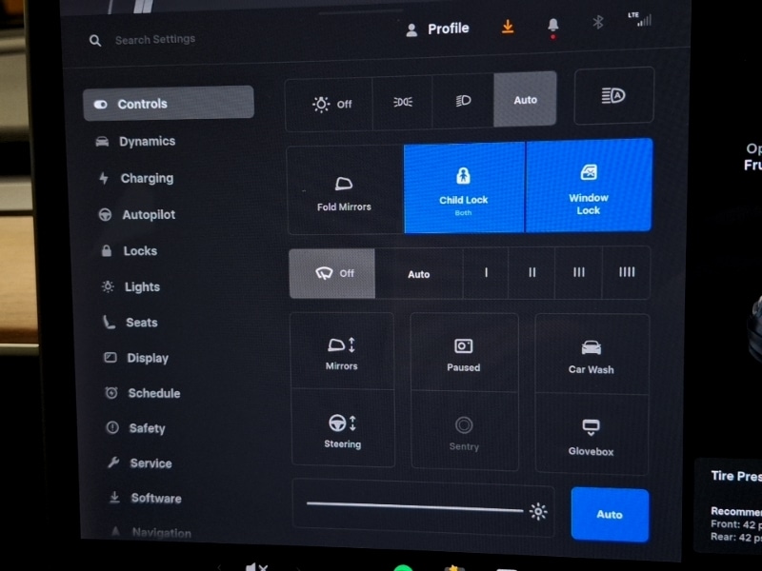Open the Profile dropdown

click(437, 30)
